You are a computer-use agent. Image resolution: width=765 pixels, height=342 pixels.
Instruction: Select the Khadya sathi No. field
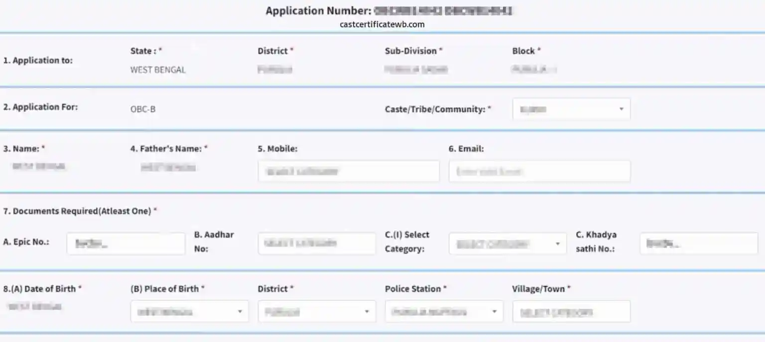tap(698, 243)
